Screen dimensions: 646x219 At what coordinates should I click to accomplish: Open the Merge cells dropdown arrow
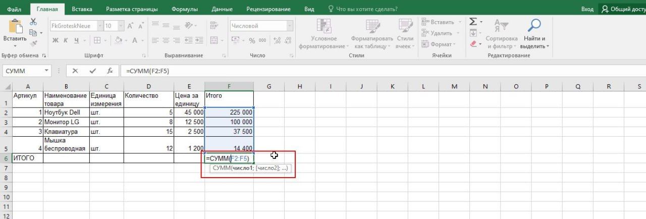(222, 40)
